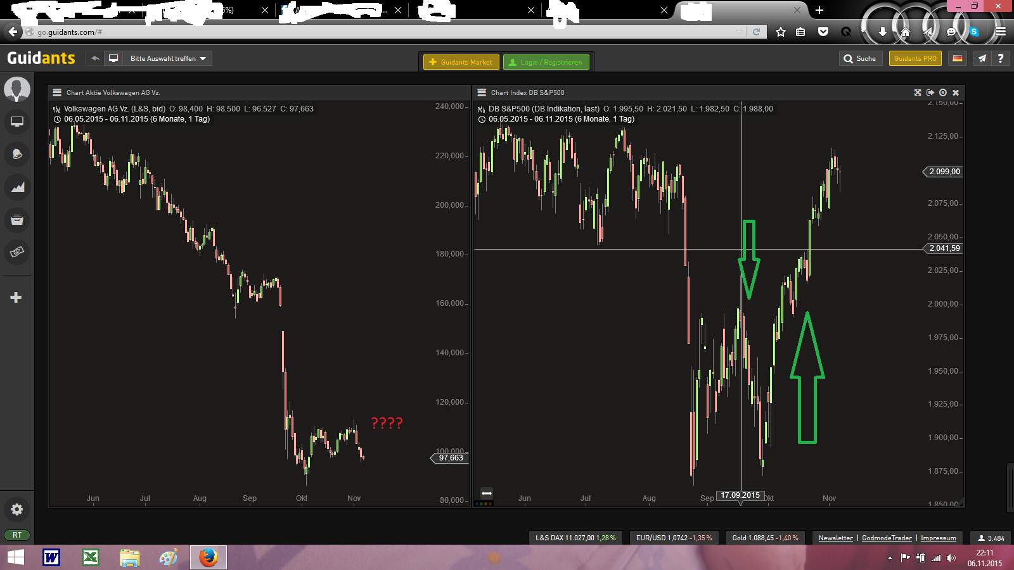Click the clock icon beside Volkswagen date range
The height and width of the screenshot is (570, 1014).
57,119
